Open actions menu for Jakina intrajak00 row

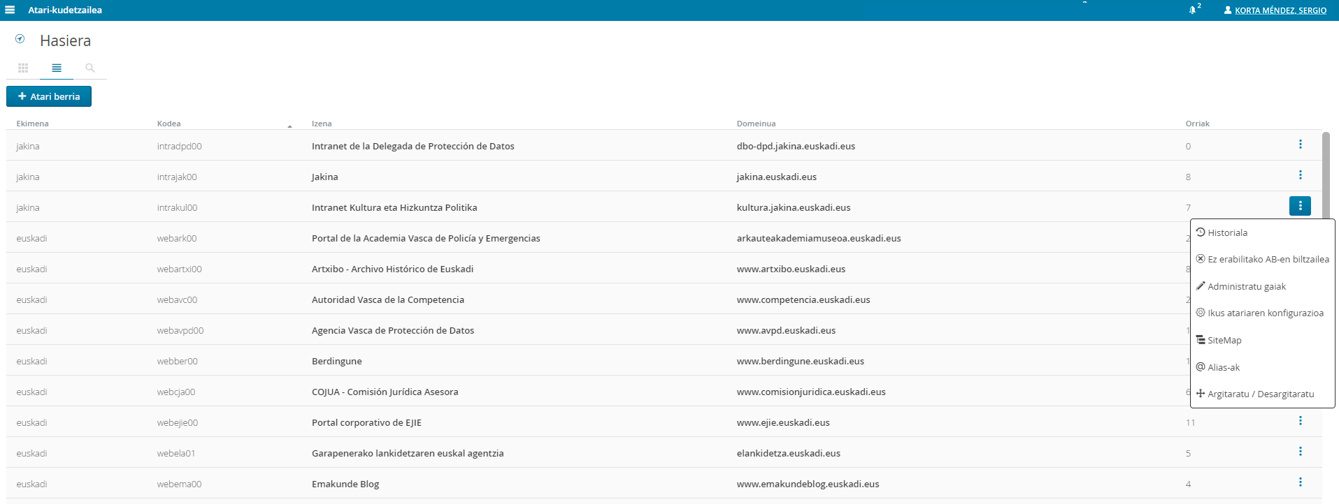point(1300,175)
